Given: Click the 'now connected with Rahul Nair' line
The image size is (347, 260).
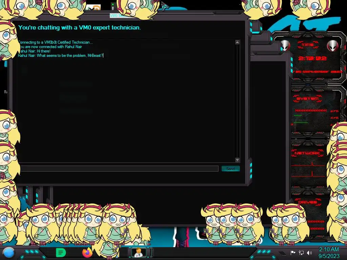Looking at the screenshot, I should [50, 47].
